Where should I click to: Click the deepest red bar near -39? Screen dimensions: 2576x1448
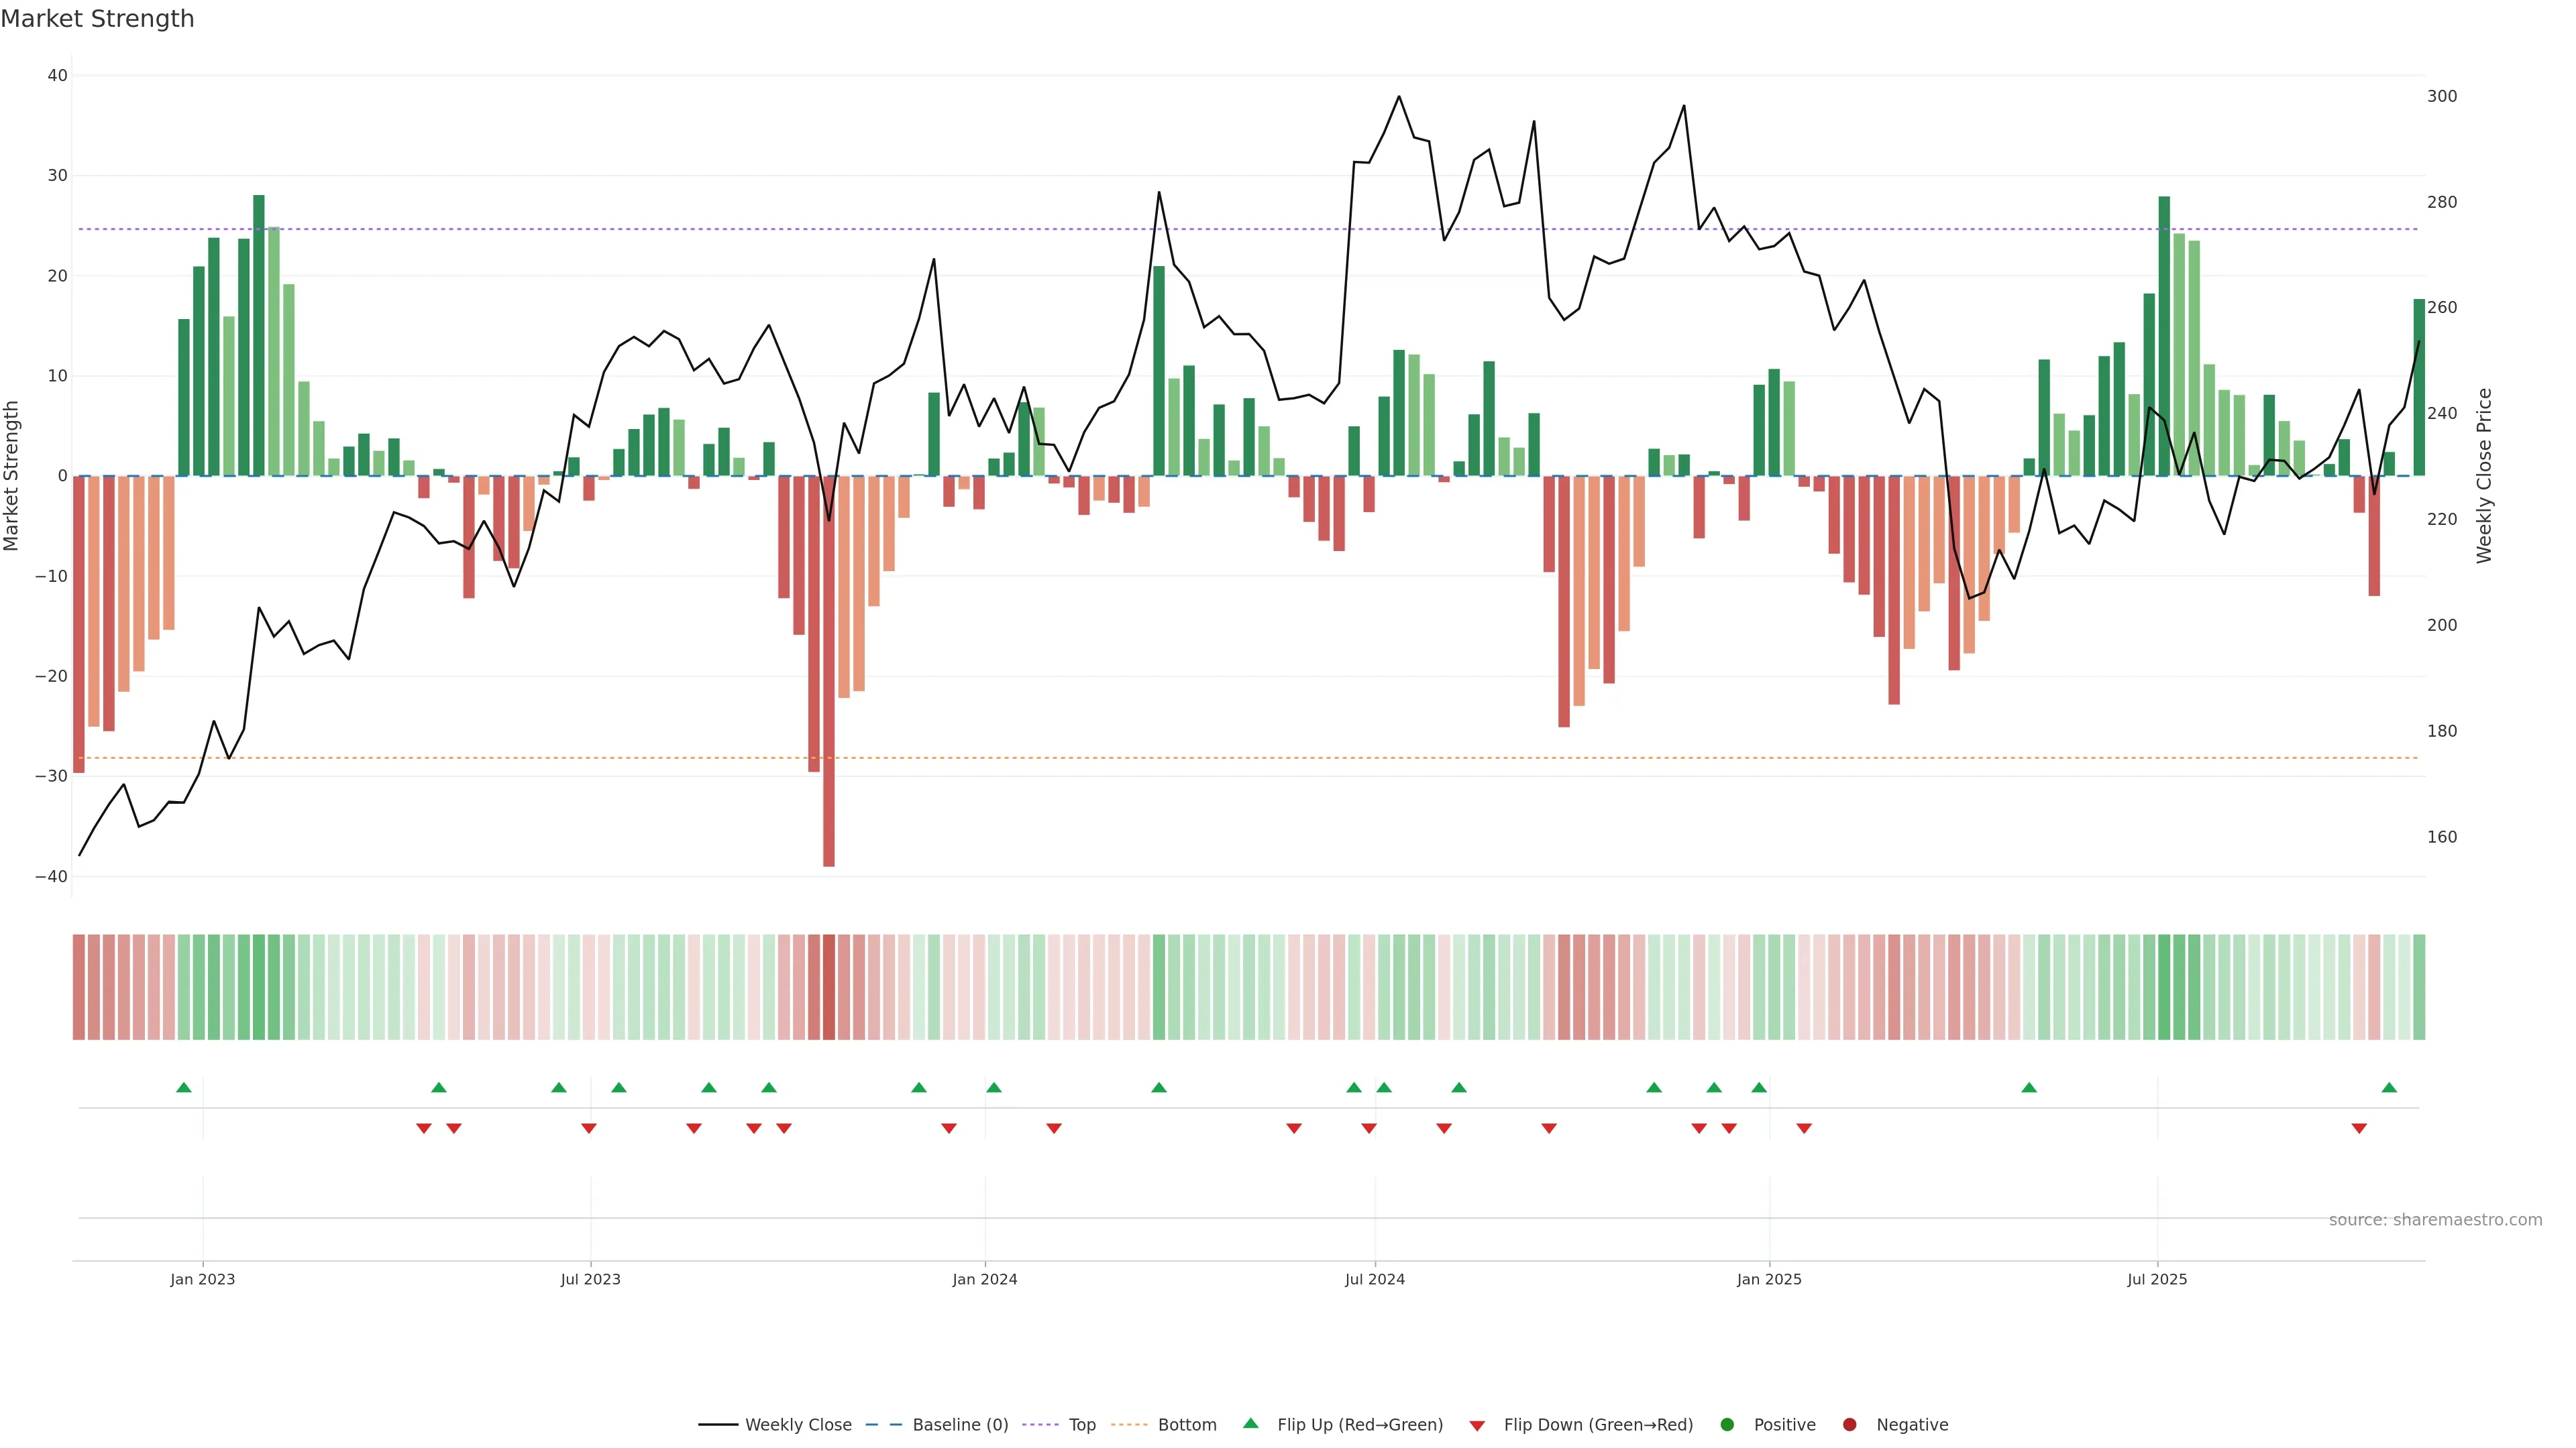click(829, 699)
